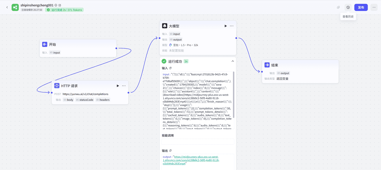Open info icon beside shipinshengcheng001
Screen dimensions: 381x170
[56, 5]
